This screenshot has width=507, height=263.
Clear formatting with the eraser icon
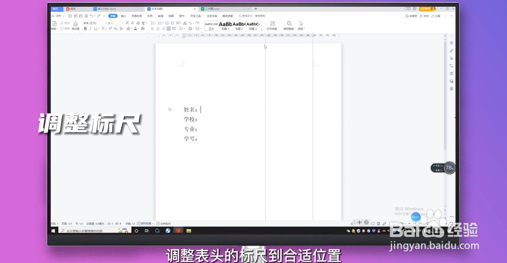tap(138, 23)
